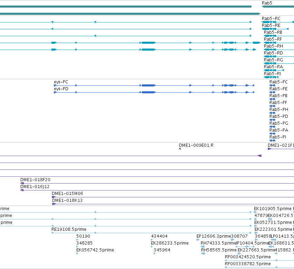294x269 pixels.
Task: Select the Rab5 gene label
Action: pyautogui.click(x=267, y=3)
